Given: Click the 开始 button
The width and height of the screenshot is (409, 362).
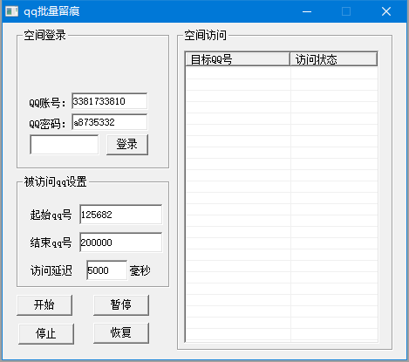Looking at the screenshot, I should 44,305.
